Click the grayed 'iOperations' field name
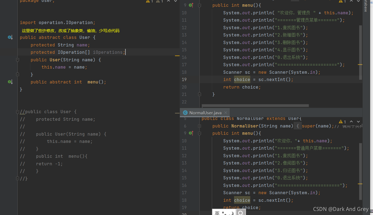The height and width of the screenshot is (215, 373). click(108, 52)
